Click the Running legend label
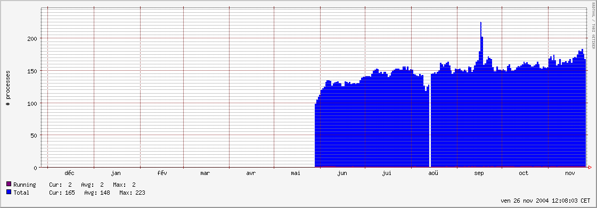The height and width of the screenshot is (208, 597). click(24, 185)
